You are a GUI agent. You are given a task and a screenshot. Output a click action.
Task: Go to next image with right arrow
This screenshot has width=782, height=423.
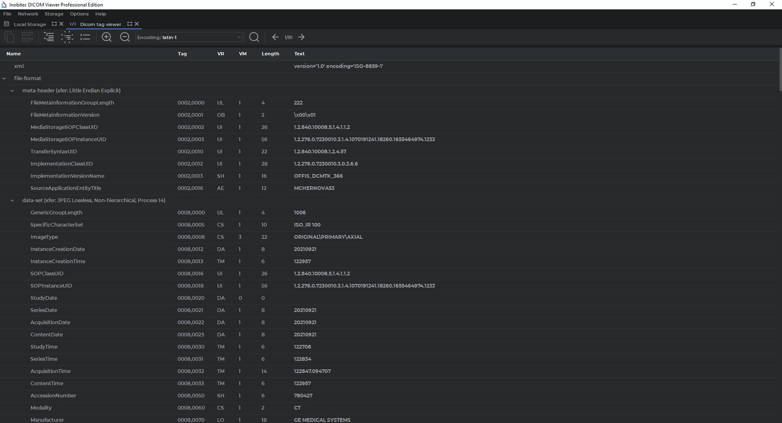coord(301,37)
